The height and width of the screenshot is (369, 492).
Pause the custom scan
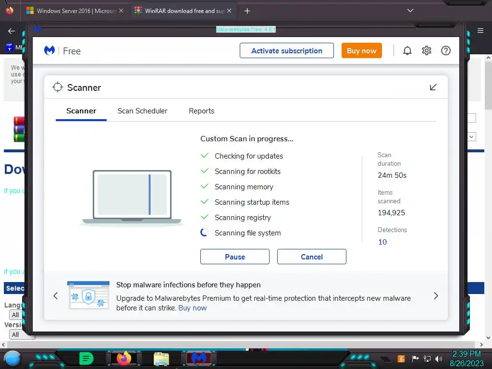coord(234,257)
